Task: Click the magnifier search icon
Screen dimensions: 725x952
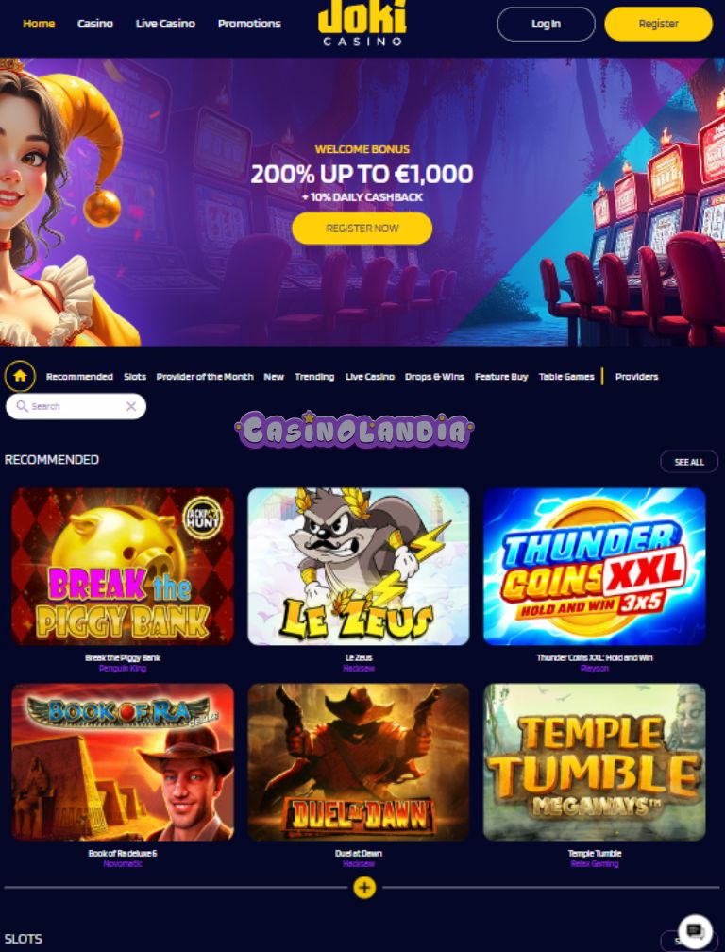Action: click(x=22, y=406)
